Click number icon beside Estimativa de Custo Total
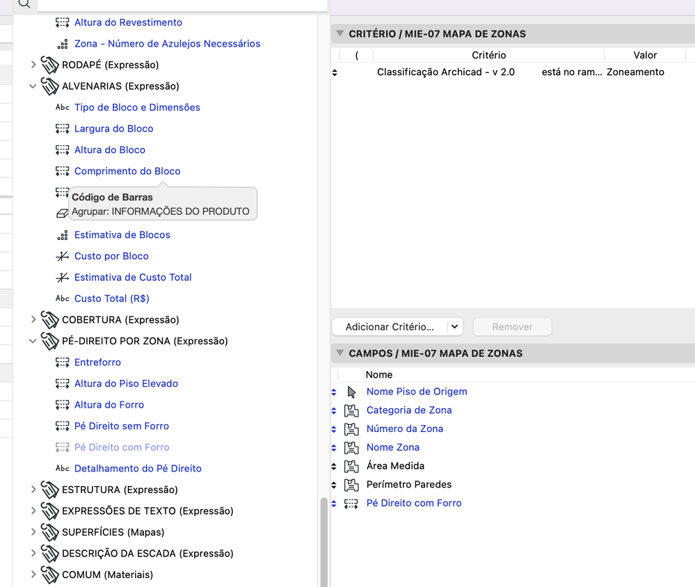This screenshot has width=695, height=587. point(63,278)
